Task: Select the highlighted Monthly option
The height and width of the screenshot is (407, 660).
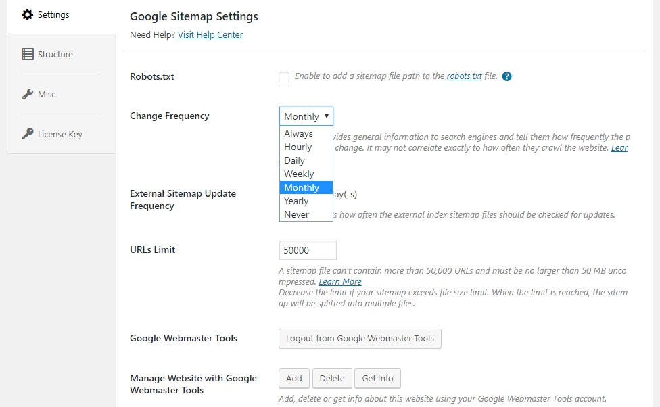Action: [x=306, y=187]
